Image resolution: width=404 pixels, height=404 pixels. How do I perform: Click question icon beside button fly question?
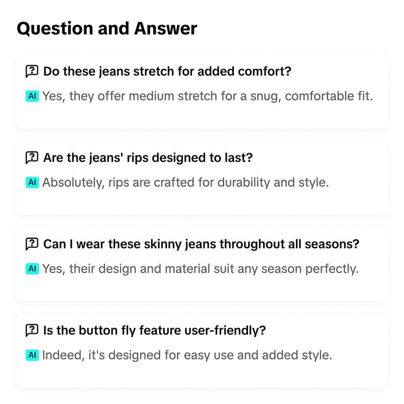coord(32,330)
